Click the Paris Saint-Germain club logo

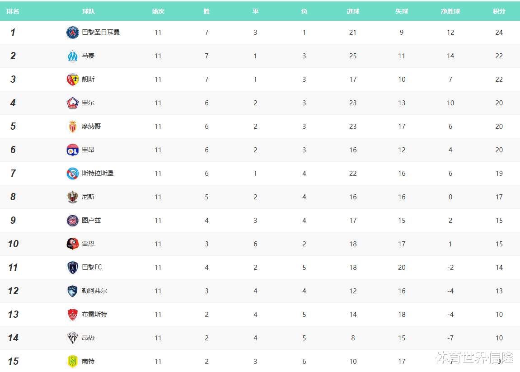coord(73,33)
